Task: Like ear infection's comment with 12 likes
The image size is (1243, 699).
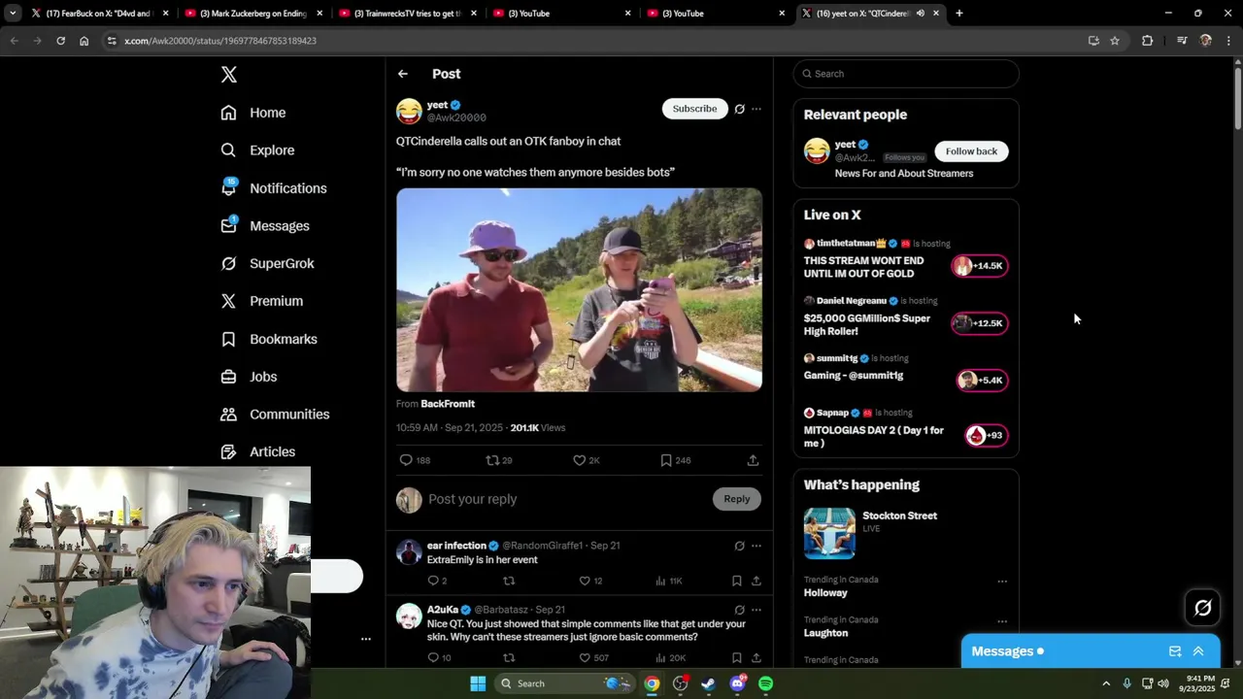Action: tap(585, 581)
